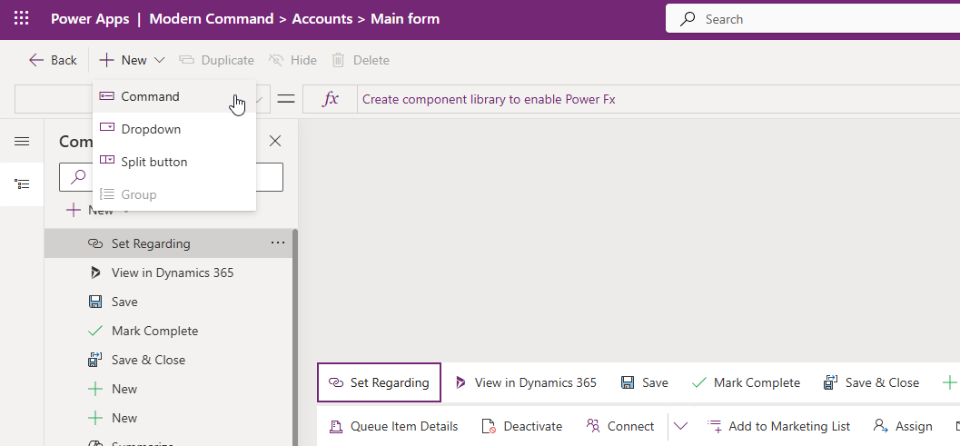960x446 pixels.
Task: Select Mark Complete in the command list
Action: 168,331
